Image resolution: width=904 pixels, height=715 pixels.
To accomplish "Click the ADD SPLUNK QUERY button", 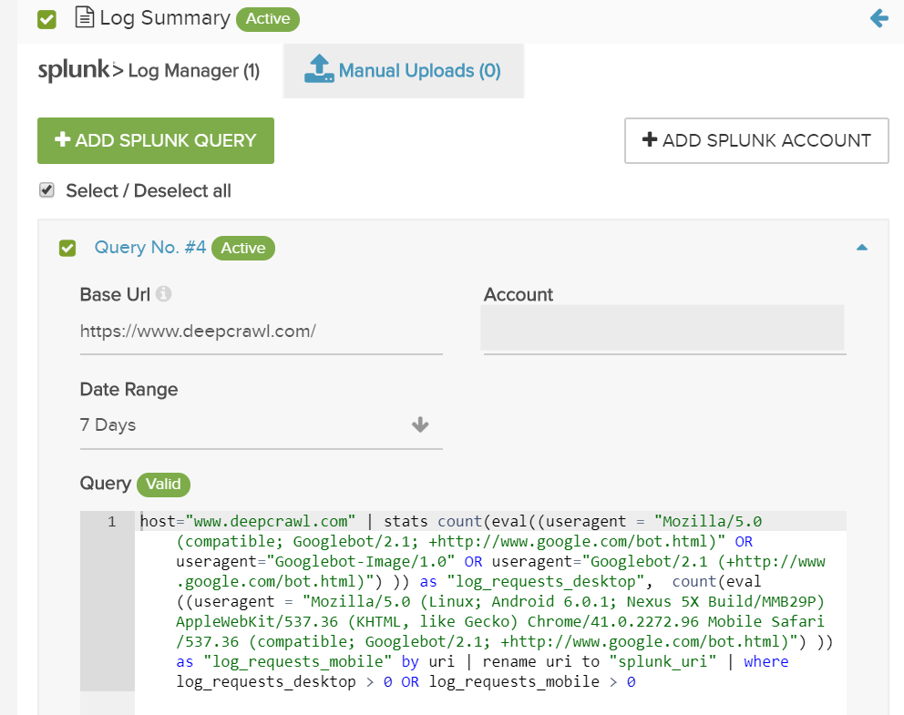I will [155, 140].
